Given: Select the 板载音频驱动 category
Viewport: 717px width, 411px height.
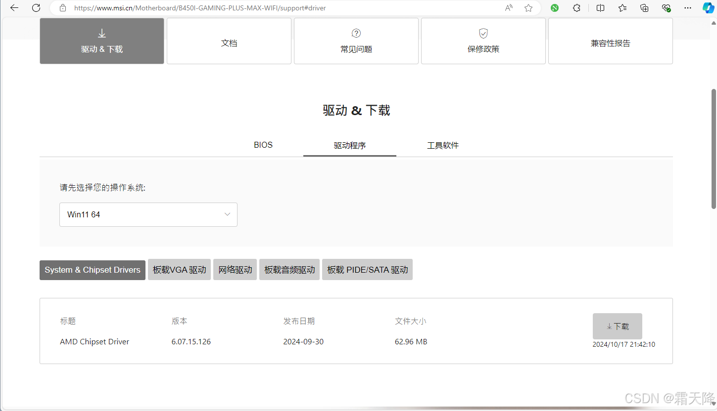Looking at the screenshot, I should [x=289, y=270].
